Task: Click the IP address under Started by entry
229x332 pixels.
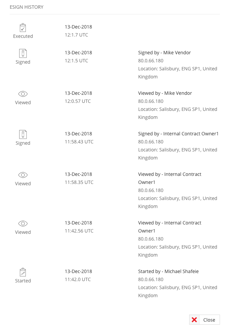Action: [151, 279]
